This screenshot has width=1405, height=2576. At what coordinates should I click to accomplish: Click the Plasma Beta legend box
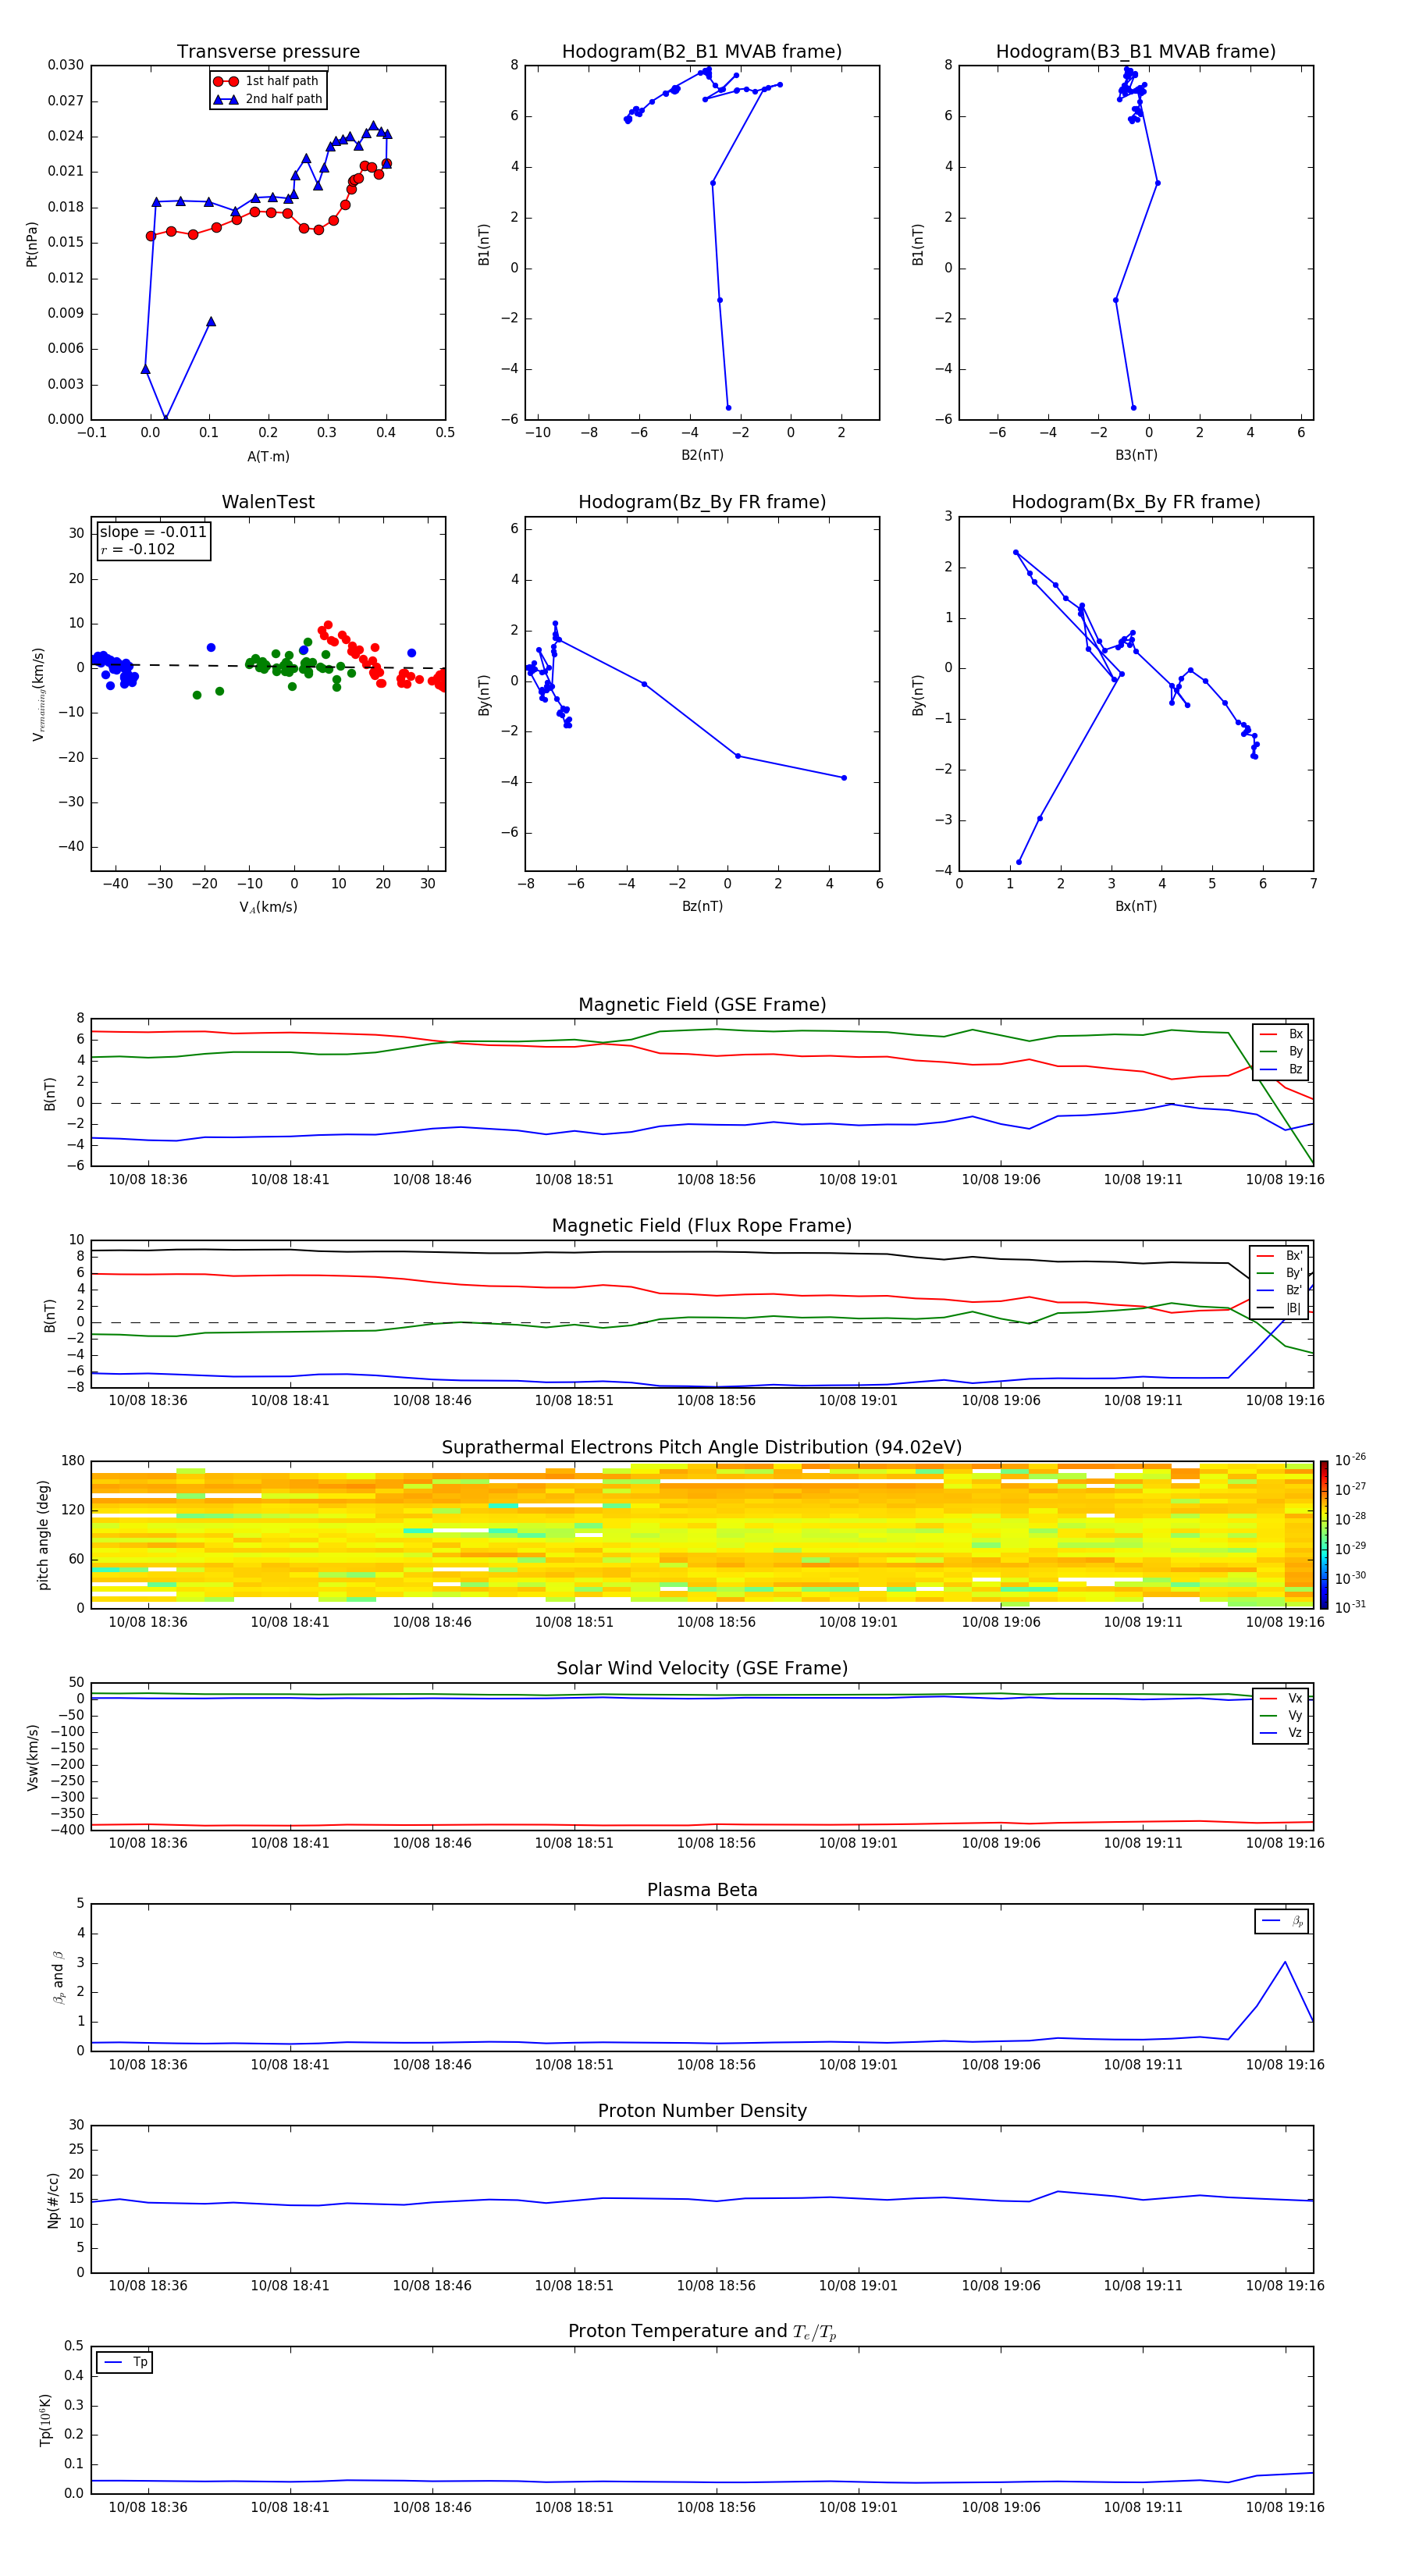coord(1281,1921)
